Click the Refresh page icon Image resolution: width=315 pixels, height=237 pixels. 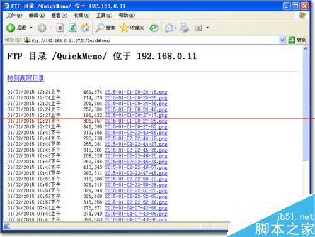[x=72, y=28]
